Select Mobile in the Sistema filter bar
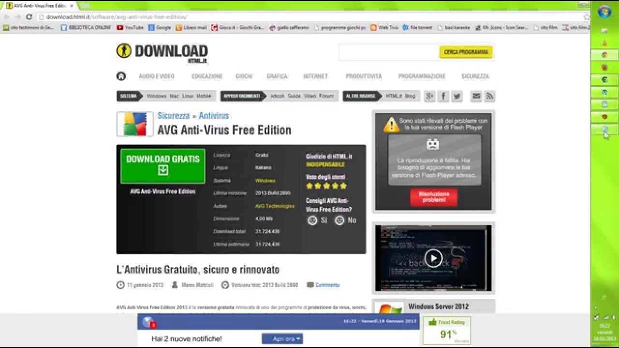This screenshot has width=619, height=348. coord(204,96)
